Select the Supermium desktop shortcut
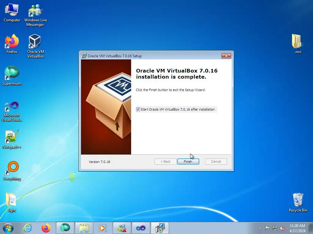The height and width of the screenshot is (234, 313). pyautogui.click(x=12, y=76)
